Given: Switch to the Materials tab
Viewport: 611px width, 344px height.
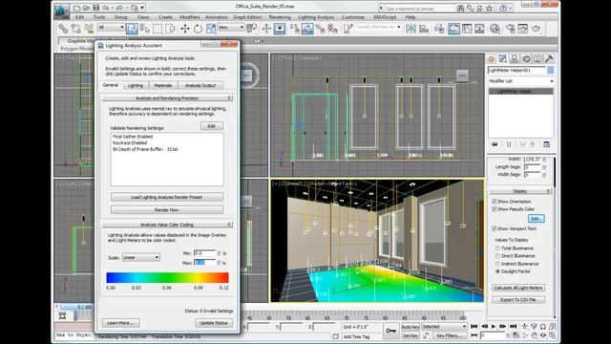Looking at the screenshot, I should coord(163,85).
